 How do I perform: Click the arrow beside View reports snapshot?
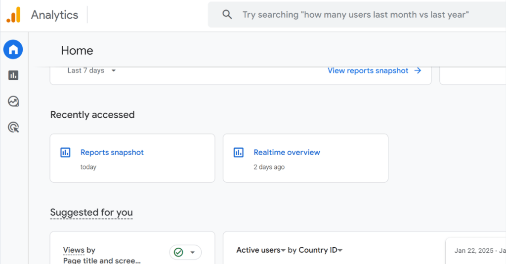click(x=418, y=70)
